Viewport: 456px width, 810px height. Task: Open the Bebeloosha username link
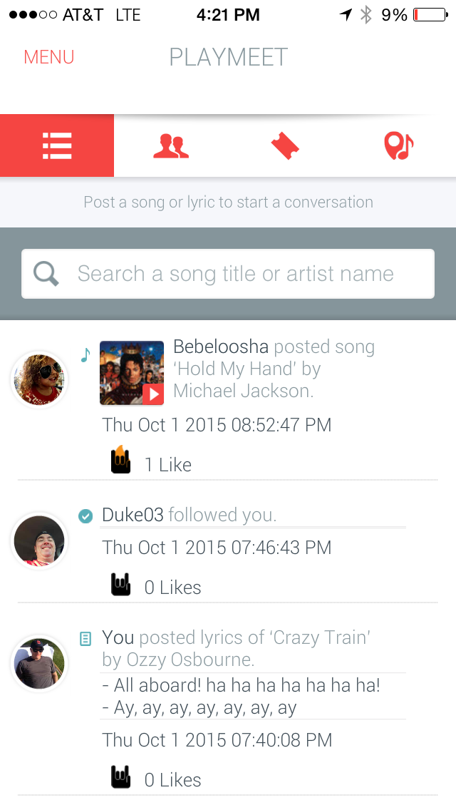coord(221,347)
